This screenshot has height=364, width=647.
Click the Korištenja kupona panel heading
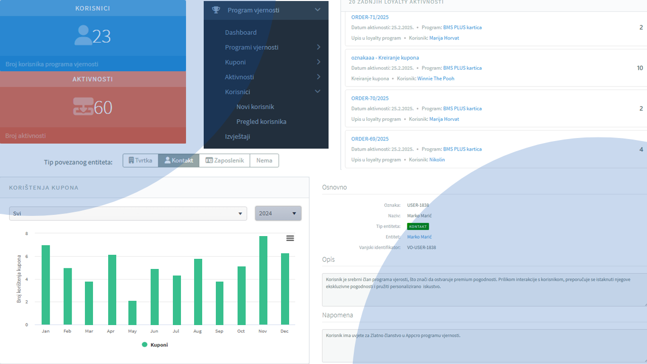click(x=43, y=188)
